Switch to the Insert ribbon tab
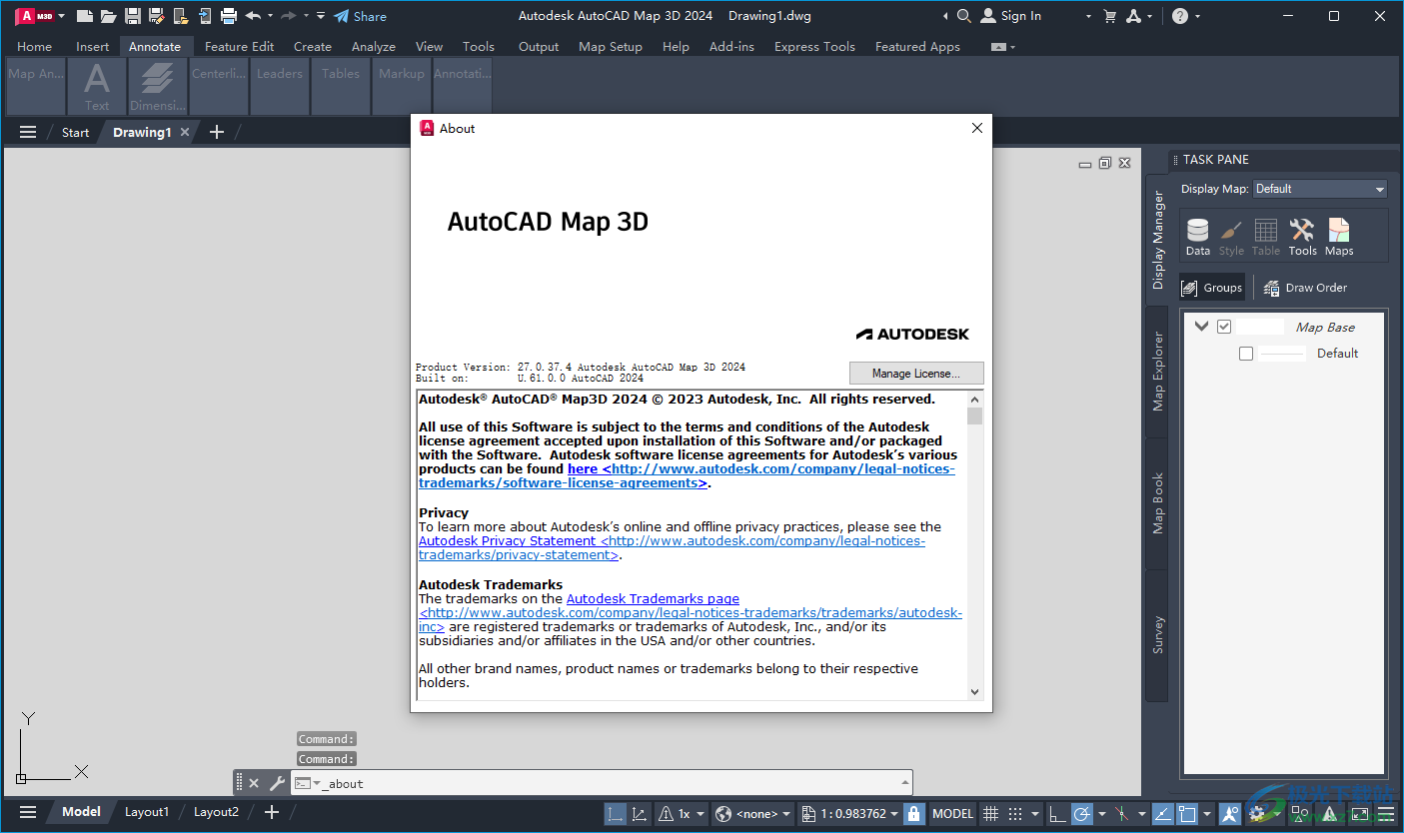 click(93, 46)
